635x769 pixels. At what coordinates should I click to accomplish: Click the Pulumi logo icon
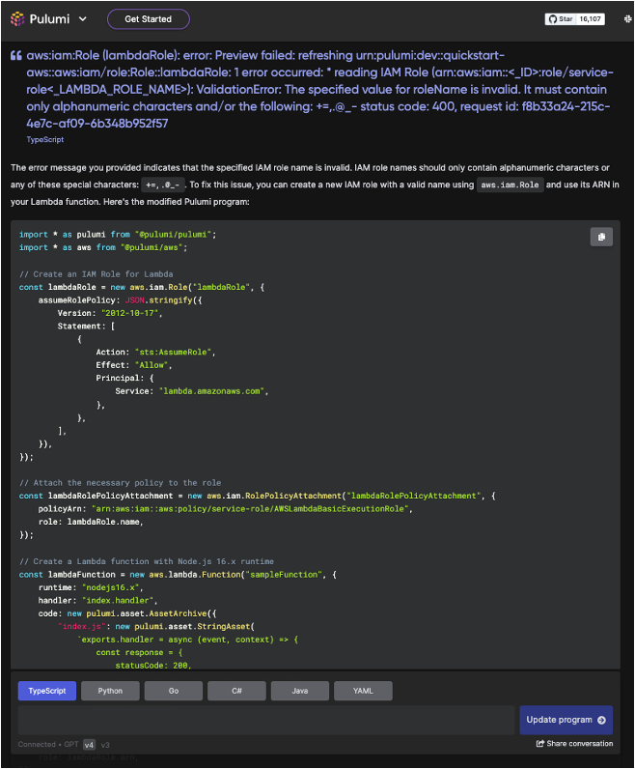(x=17, y=19)
